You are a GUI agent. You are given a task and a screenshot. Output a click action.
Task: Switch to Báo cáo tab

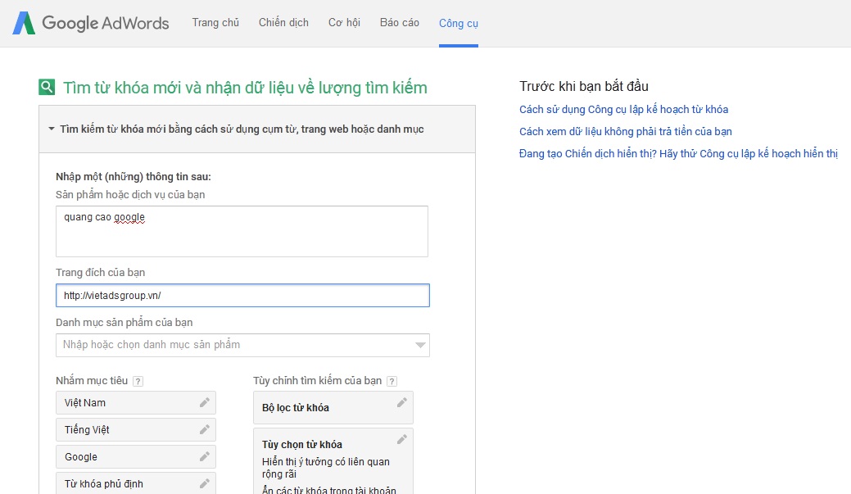click(x=400, y=23)
